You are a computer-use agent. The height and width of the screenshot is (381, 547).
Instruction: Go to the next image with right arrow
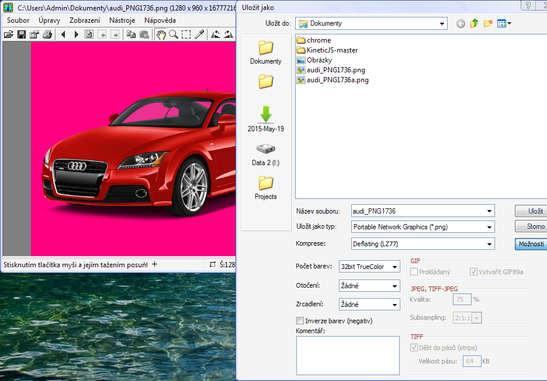[x=77, y=34]
